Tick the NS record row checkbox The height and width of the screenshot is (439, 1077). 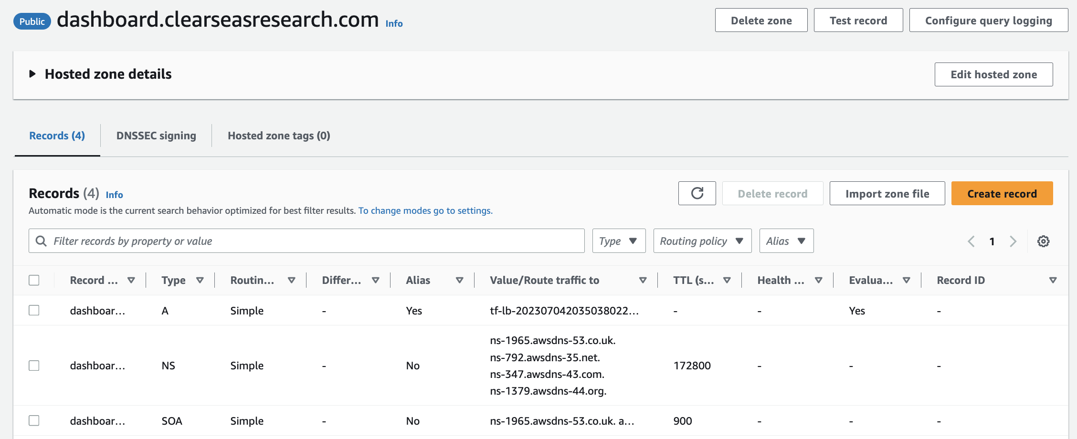click(34, 366)
